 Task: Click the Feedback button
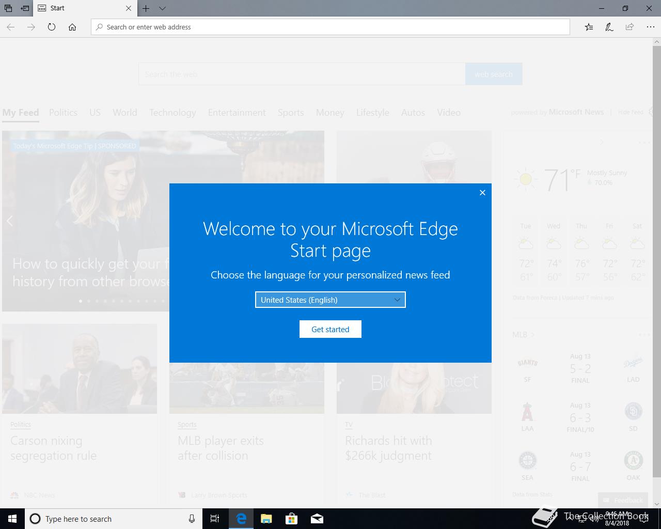click(623, 500)
